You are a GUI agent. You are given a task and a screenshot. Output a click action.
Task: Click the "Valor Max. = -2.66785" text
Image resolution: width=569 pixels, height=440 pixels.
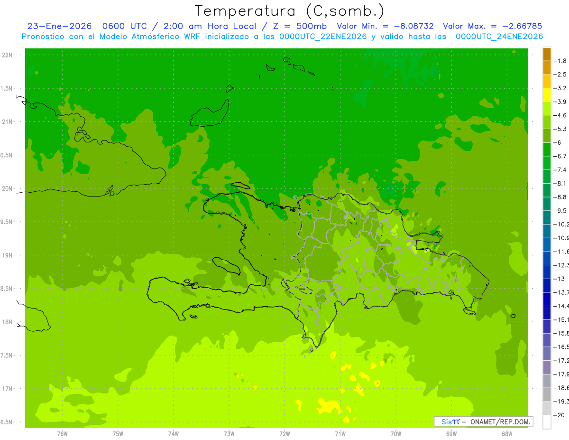click(492, 26)
